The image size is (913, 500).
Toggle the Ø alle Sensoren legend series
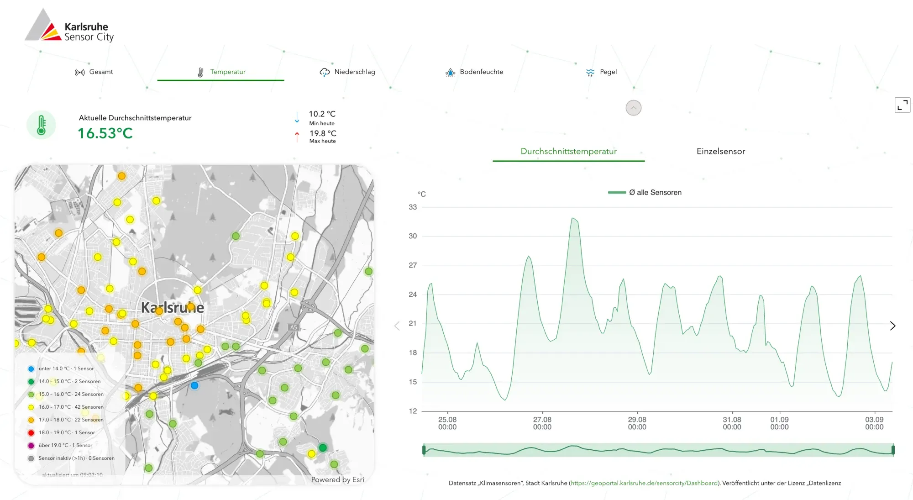point(645,192)
